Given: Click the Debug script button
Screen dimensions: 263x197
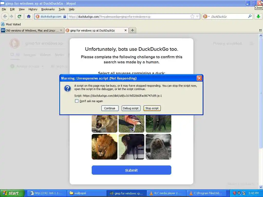Looking at the screenshot, I should coord(131,108).
